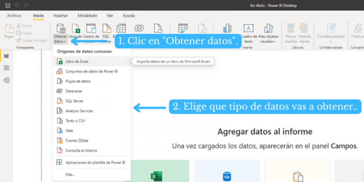
Task: Switch to Data table view in sidebar
Action: click(x=7, y=68)
